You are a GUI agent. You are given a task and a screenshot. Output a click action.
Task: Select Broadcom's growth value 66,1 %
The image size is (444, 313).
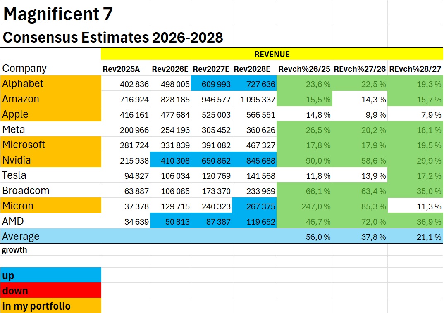point(304,191)
